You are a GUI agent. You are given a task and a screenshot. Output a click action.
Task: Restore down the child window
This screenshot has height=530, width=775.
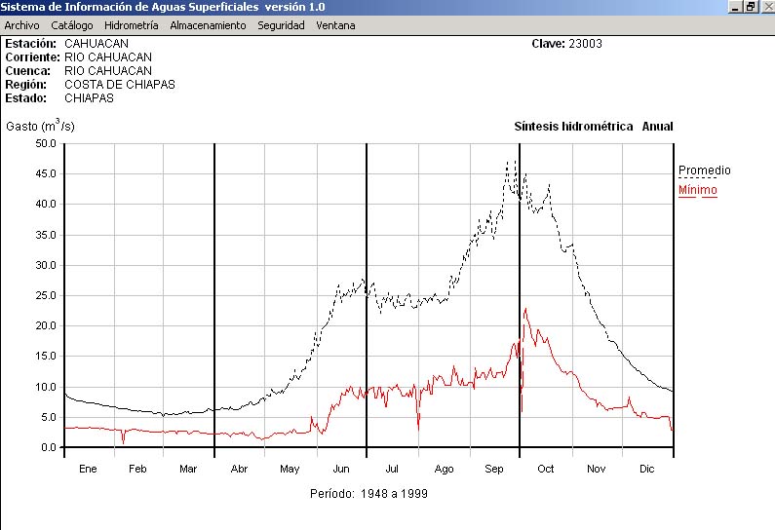click(x=751, y=7)
